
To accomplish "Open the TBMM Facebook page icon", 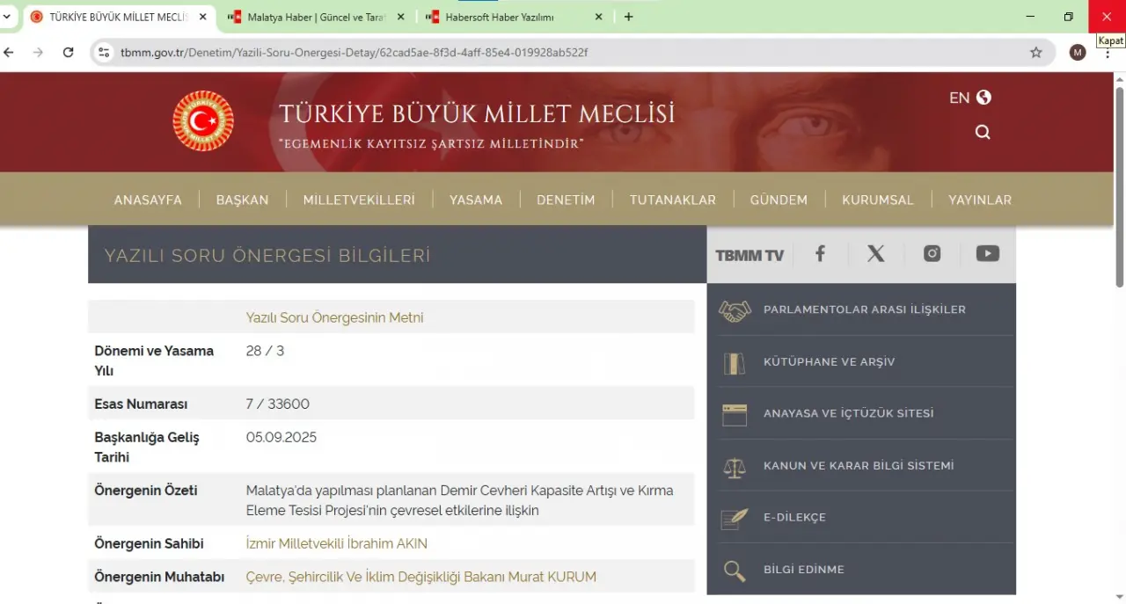I will click(820, 254).
